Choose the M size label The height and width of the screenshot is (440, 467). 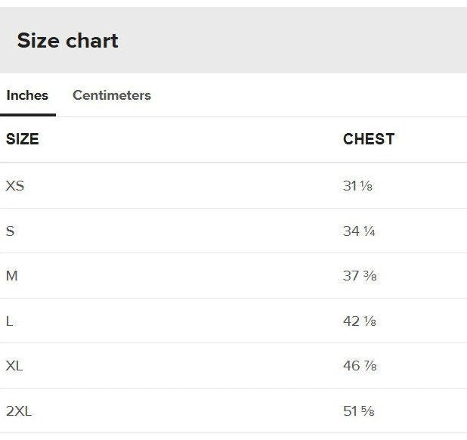12,276
